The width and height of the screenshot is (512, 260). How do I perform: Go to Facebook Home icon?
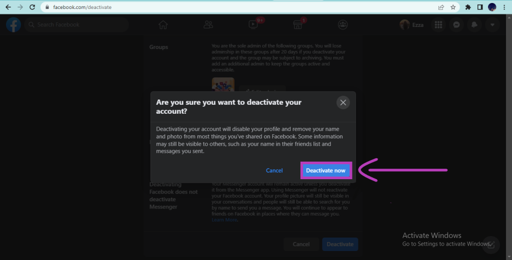pyautogui.click(x=163, y=25)
